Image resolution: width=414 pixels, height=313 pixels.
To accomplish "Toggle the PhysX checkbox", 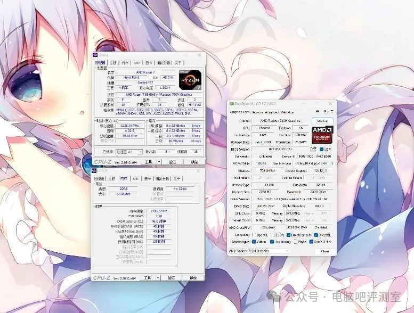I will coord(295,242).
